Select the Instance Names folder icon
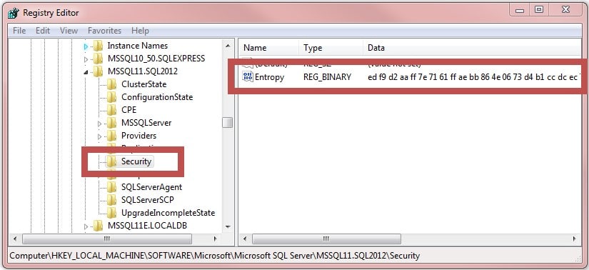Screen dimensions: 589x270 coord(98,46)
